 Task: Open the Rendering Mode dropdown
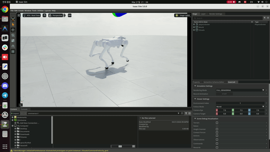[240, 90]
